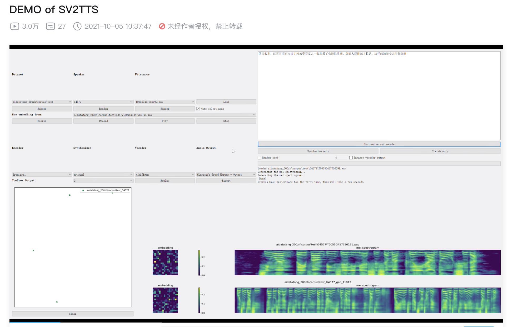508x327 pixels.
Task: Click the clock icon beside the upload date
Action: (77, 26)
